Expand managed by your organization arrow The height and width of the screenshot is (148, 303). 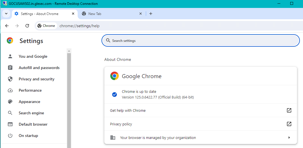pyautogui.click(x=289, y=138)
